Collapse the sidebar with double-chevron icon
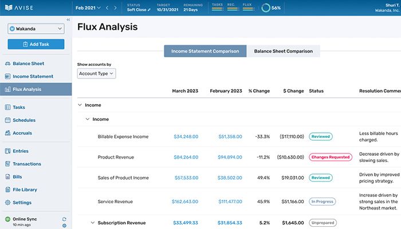Viewport: 401px width, 229px height. click(x=68, y=20)
